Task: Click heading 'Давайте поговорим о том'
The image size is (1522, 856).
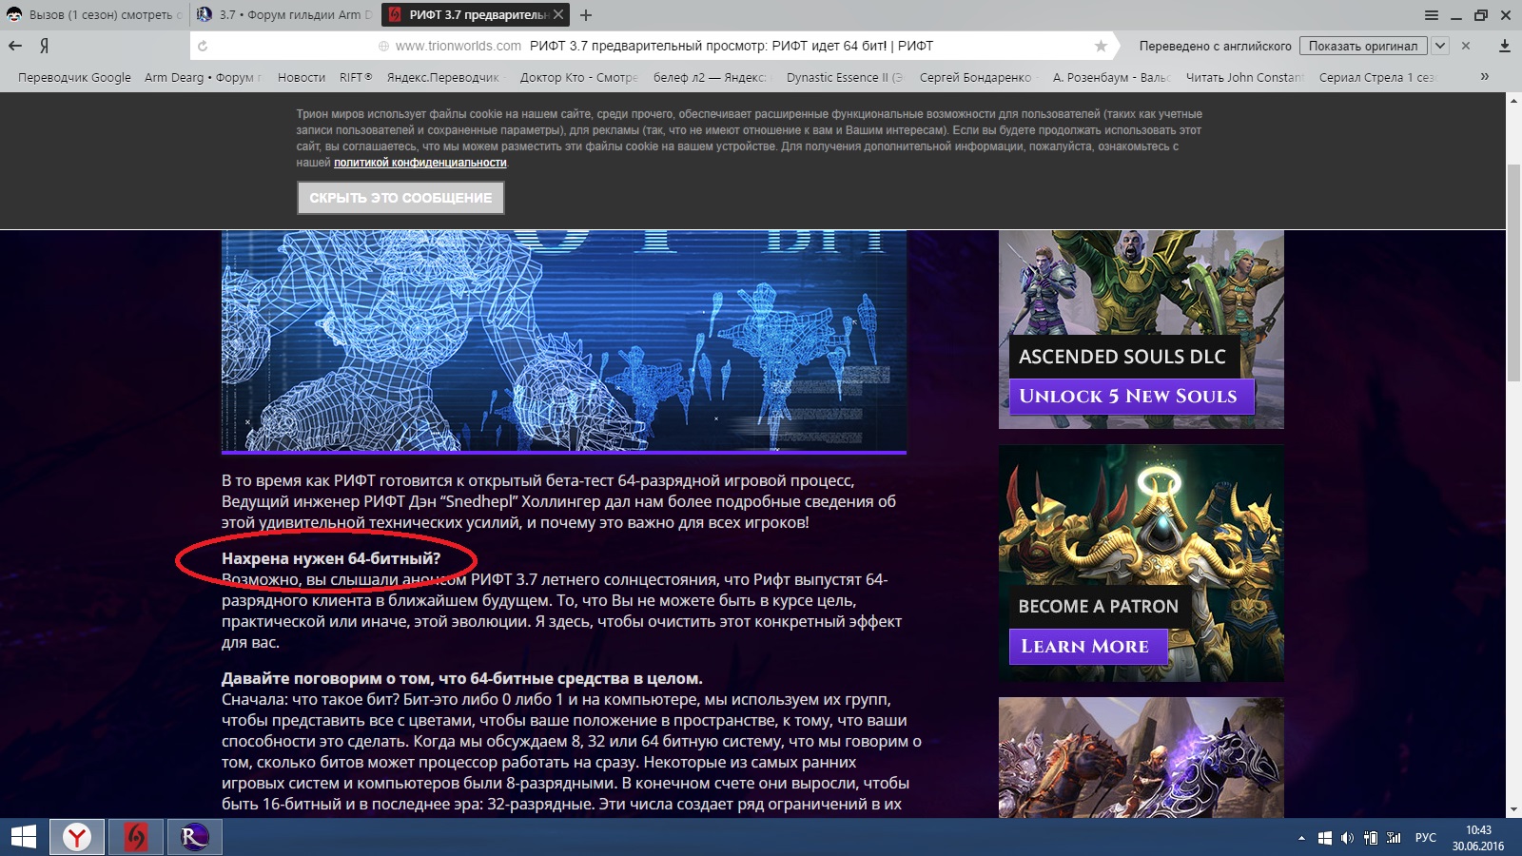Action: point(462,679)
